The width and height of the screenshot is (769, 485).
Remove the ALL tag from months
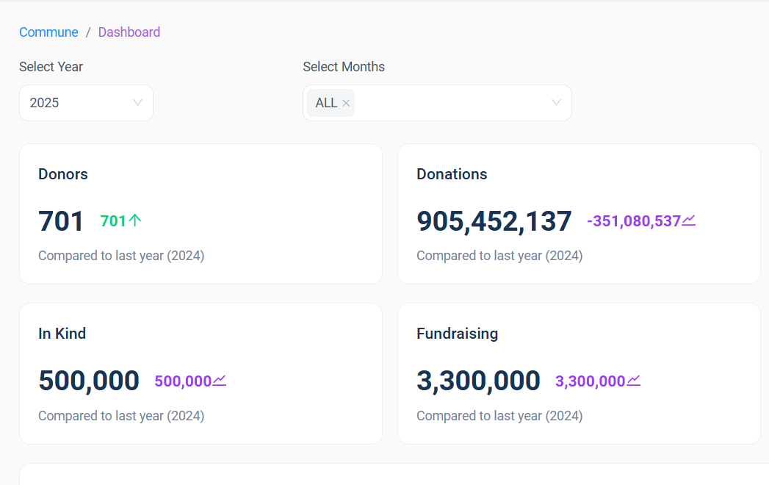(x=346, y=104)
